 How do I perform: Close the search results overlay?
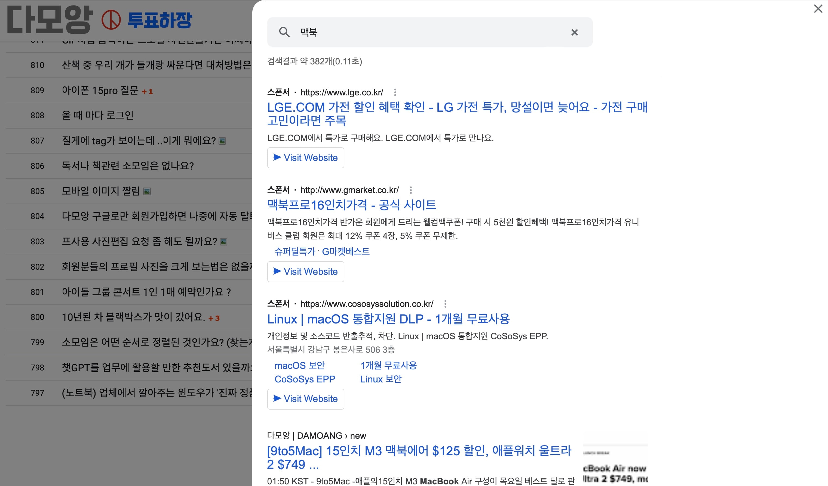coord(818,8)
